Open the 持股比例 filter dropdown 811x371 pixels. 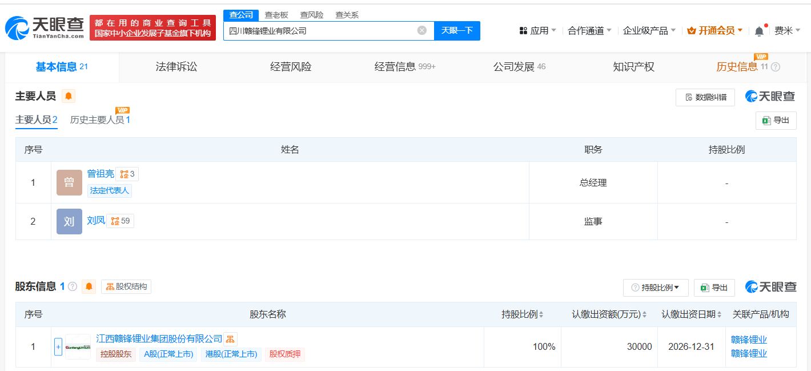pyautogui.click(x=656, y=288)
